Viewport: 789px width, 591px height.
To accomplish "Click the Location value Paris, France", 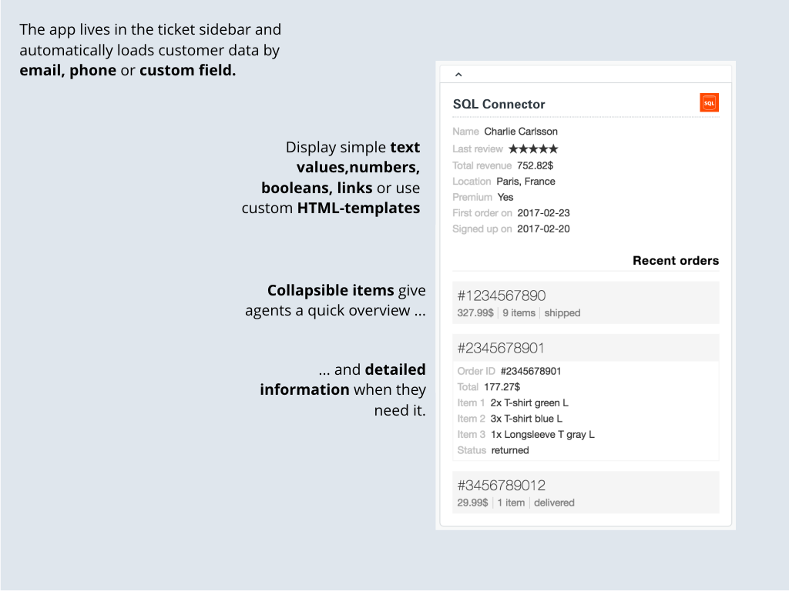I will pyautogui.click(x=526, y=182).
